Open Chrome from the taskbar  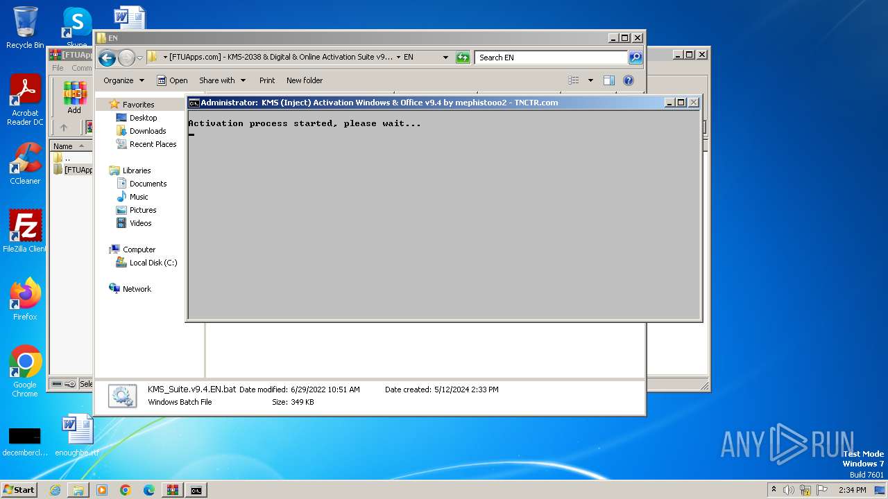[x=126, y=490]
